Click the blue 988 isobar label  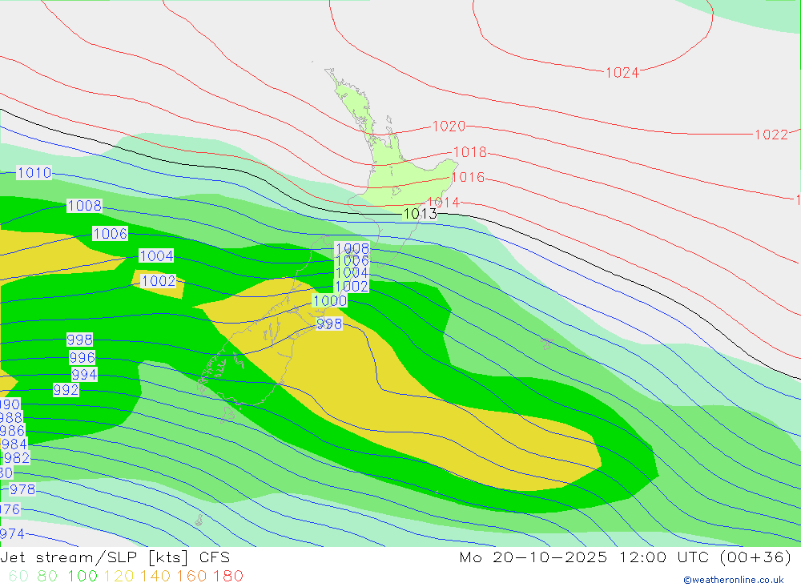point(10,418)
